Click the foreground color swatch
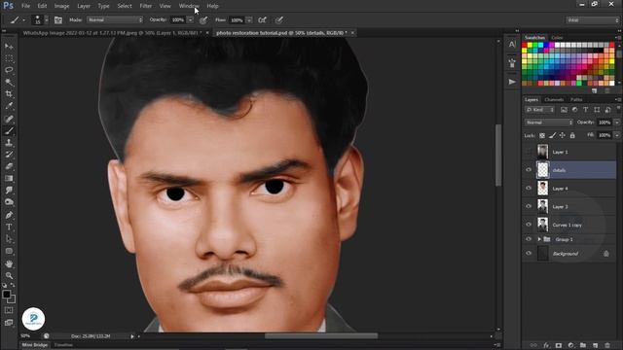Screen dimensions: 623x350 [x=7, y=295]
